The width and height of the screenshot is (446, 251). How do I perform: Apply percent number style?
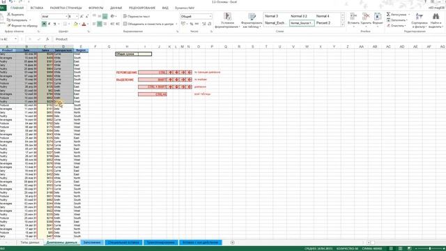(x=192, y=24)
